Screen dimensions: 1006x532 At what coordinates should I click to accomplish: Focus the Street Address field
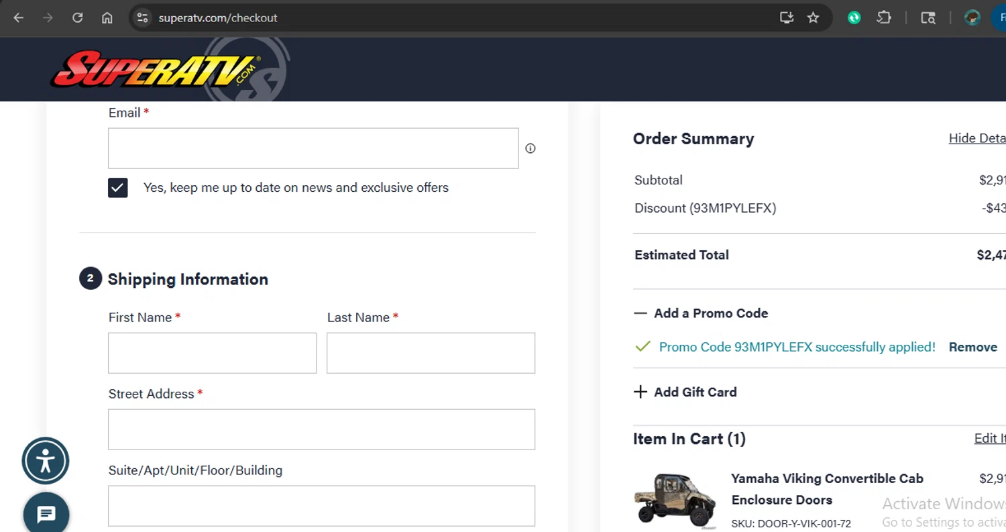pyautogui.click(x=321, y=429)
